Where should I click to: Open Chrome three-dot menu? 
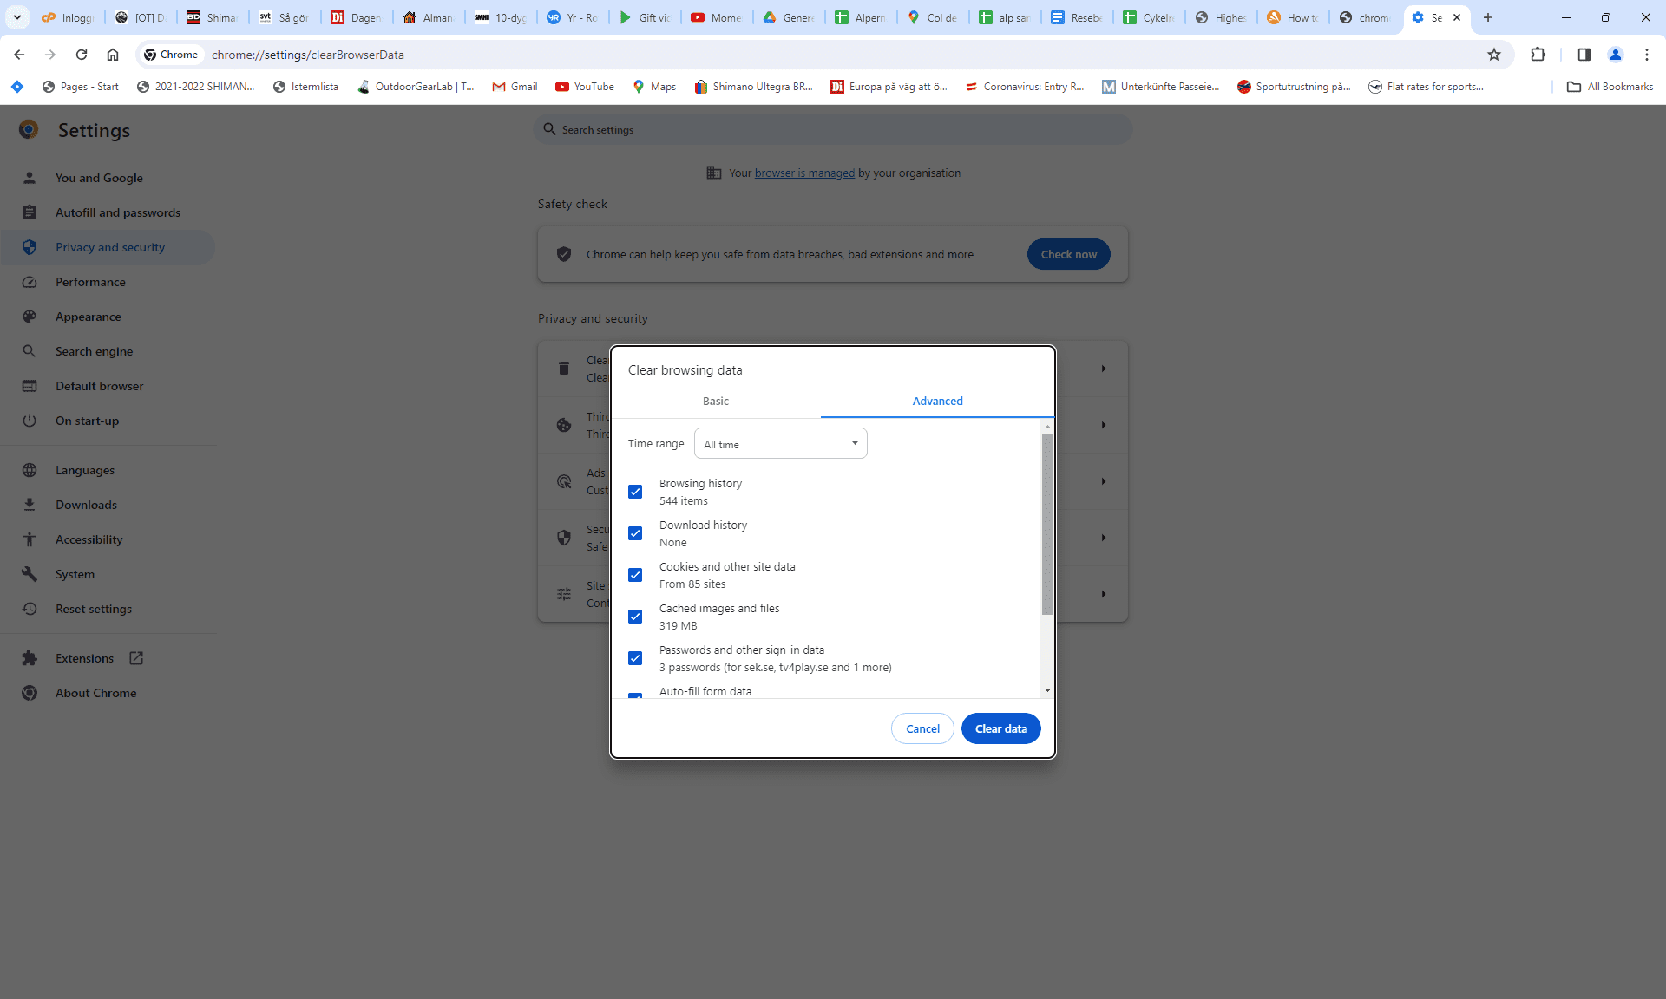pos(1646,55)
